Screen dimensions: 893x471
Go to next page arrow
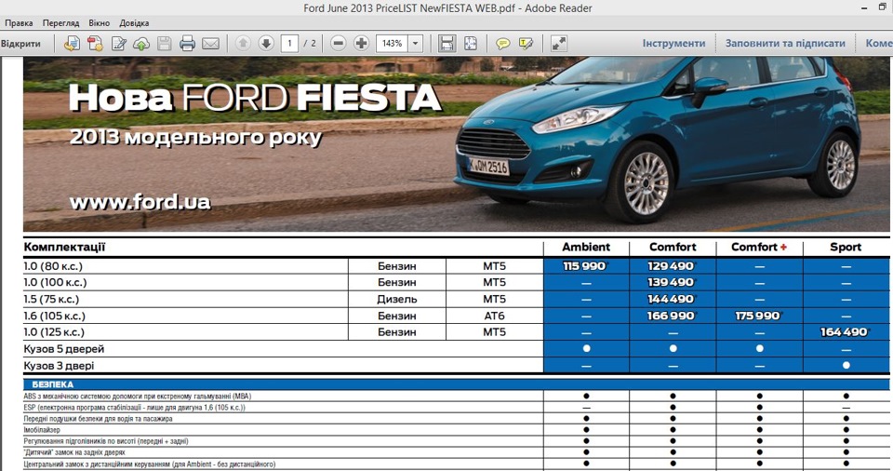266,44
